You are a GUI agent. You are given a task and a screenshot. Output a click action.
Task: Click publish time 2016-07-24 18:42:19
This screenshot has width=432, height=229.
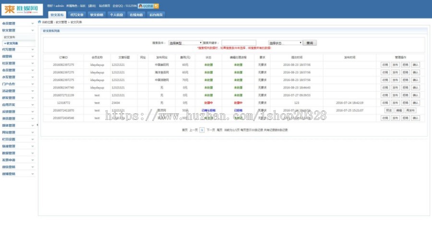pos(349,103)
